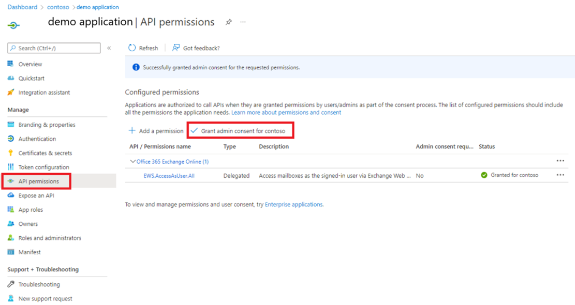Click the Granted for contoso status text
This screenshot has width=575, height=305.
[514, 175]
